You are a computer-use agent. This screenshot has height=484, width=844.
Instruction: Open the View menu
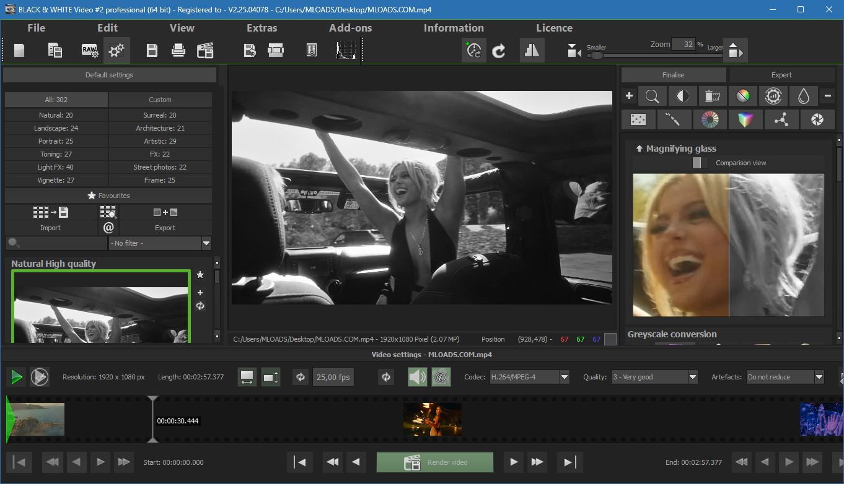pos(182,28)
